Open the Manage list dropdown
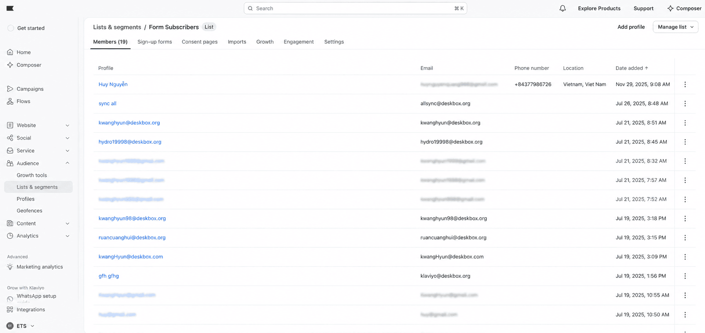This screenshot has height=333, width=705. point(675,27)
